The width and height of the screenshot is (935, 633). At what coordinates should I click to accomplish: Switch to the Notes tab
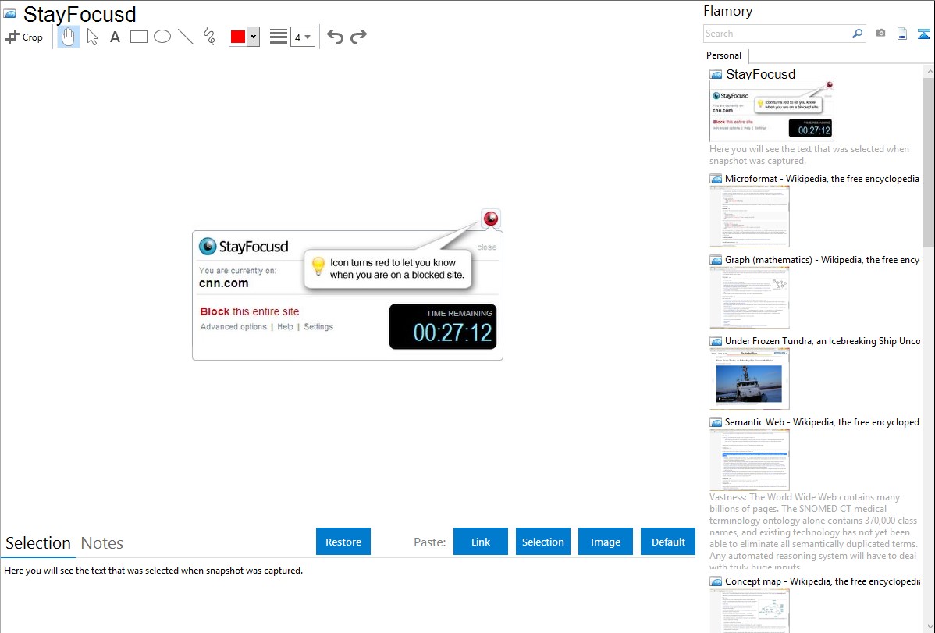pos(102,543)
